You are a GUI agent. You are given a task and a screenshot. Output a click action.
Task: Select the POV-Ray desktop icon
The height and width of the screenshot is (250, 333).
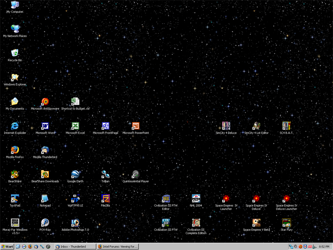pyautogui.click(x=45, y=223)
